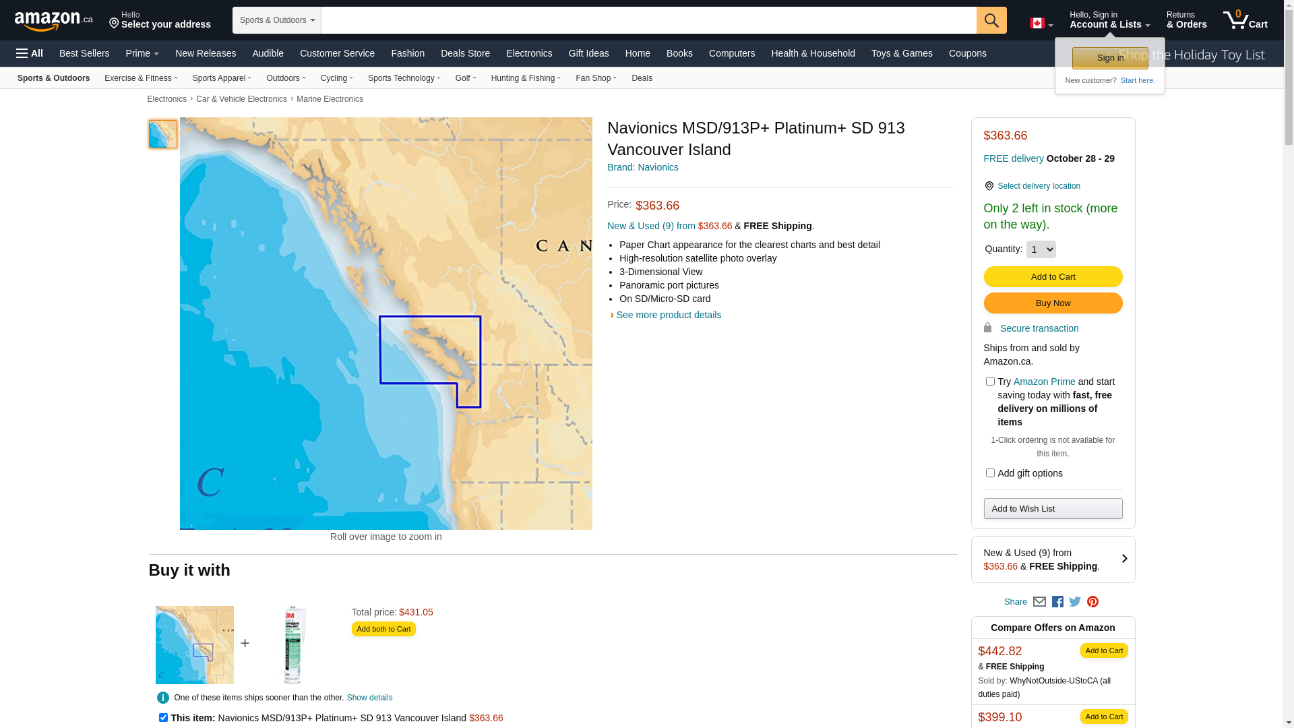Click the Add to Cart button

click(1053, 277)
